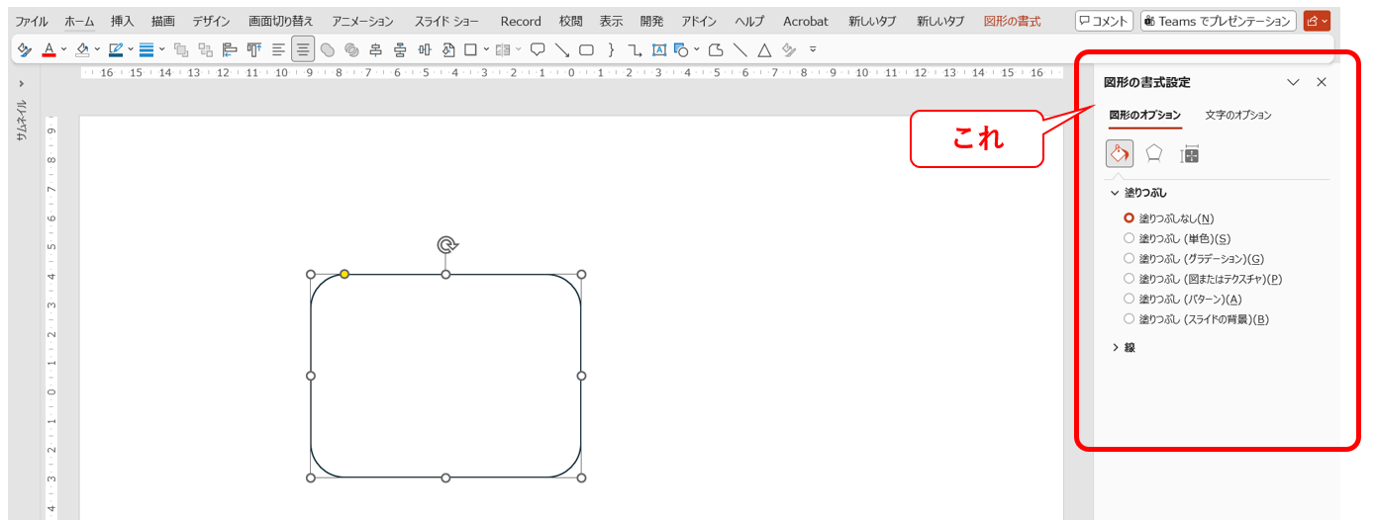Toggle the center text alignment button

(303, 49)
